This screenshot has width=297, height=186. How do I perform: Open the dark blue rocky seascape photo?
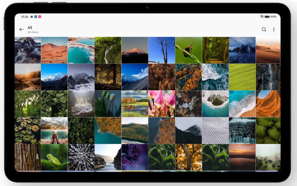coord(242,50)
